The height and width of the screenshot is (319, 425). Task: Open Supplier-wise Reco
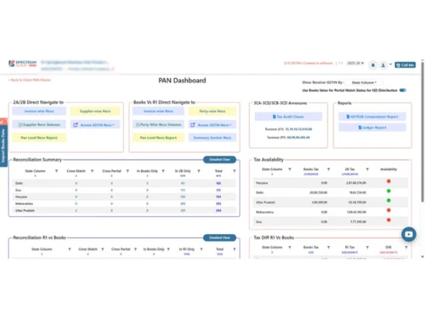(x=95, y=111)
